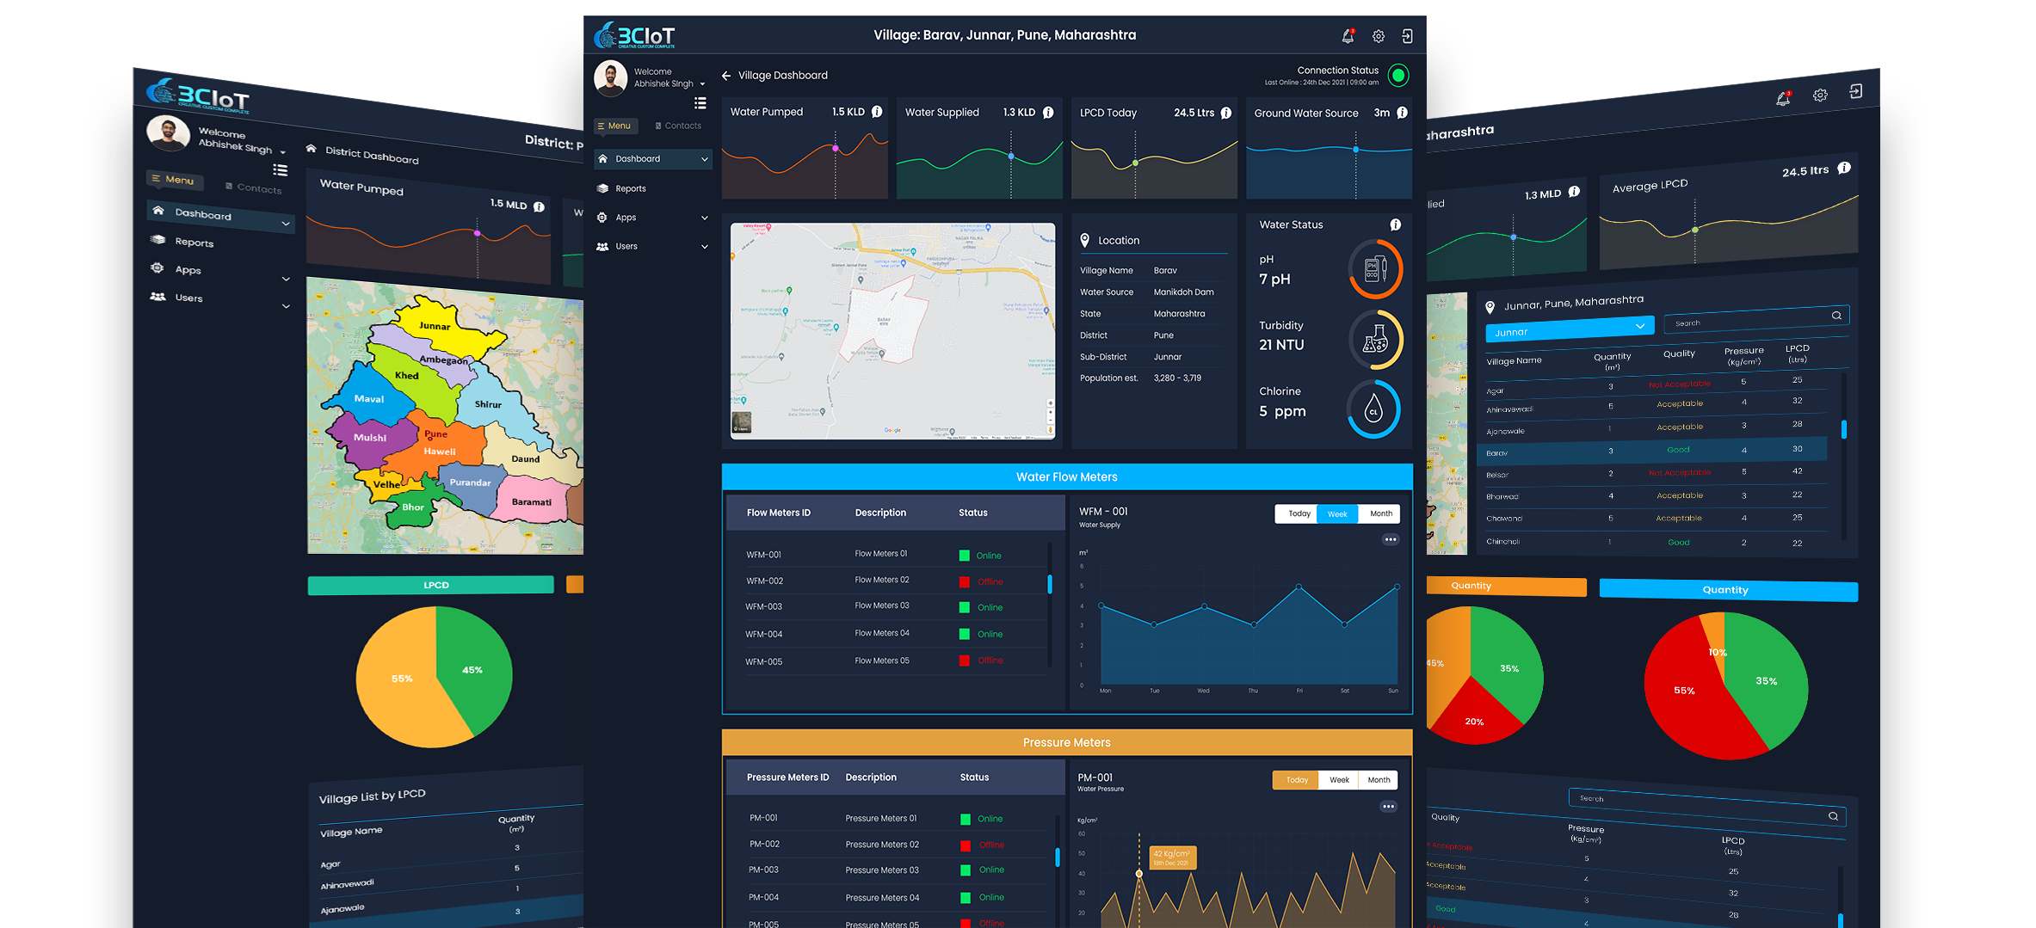Image resolution: width=2036 pixels, height=928 pixels.
Task: Select pressure meter row PM-003
Action: pos(899,870)
